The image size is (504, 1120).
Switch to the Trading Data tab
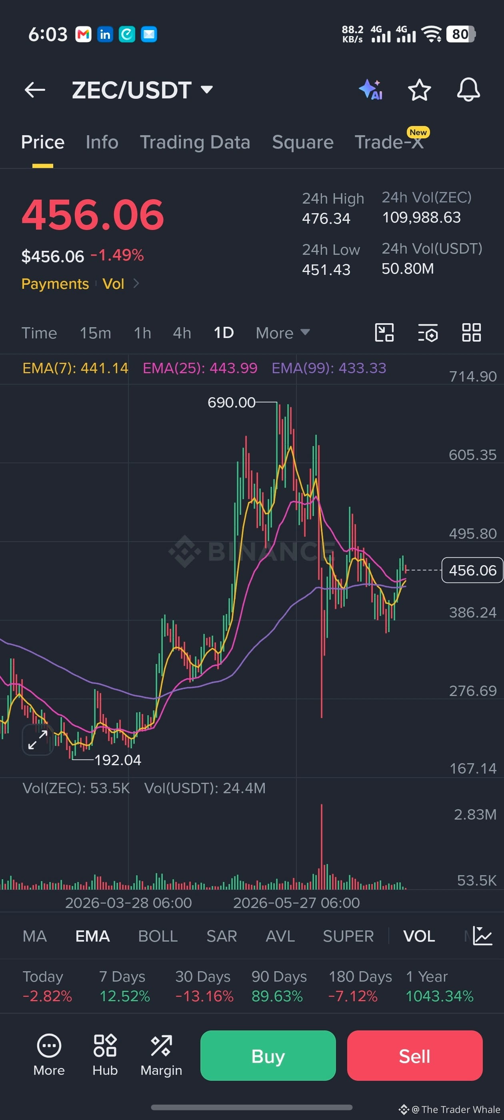[x=195, y=142]
